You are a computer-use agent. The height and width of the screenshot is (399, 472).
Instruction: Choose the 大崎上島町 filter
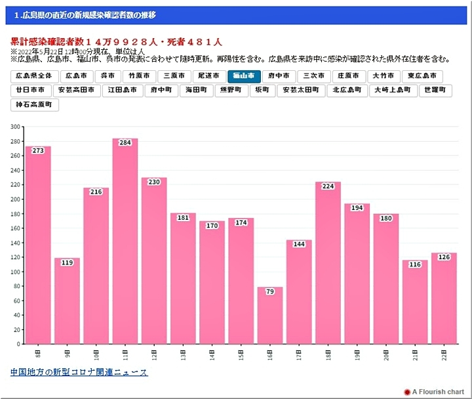[392, 91]
